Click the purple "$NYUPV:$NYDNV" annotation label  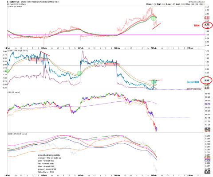coord(194,89)
